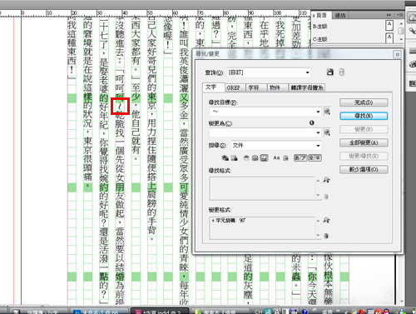Viewport: 416px width, 314px height.
Task: Open the query 查詢 dropdown
Action: pyautogui.click(x=269, y=72)
